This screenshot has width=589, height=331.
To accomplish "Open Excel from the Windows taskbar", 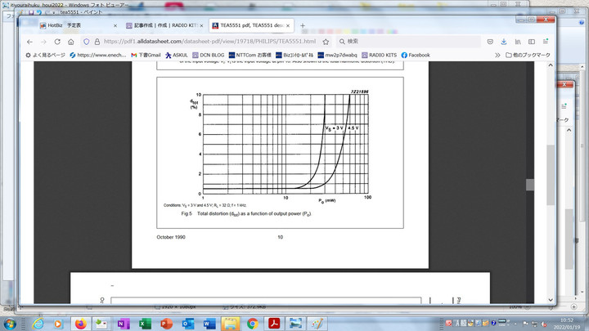I will click(x=145, y=324).
